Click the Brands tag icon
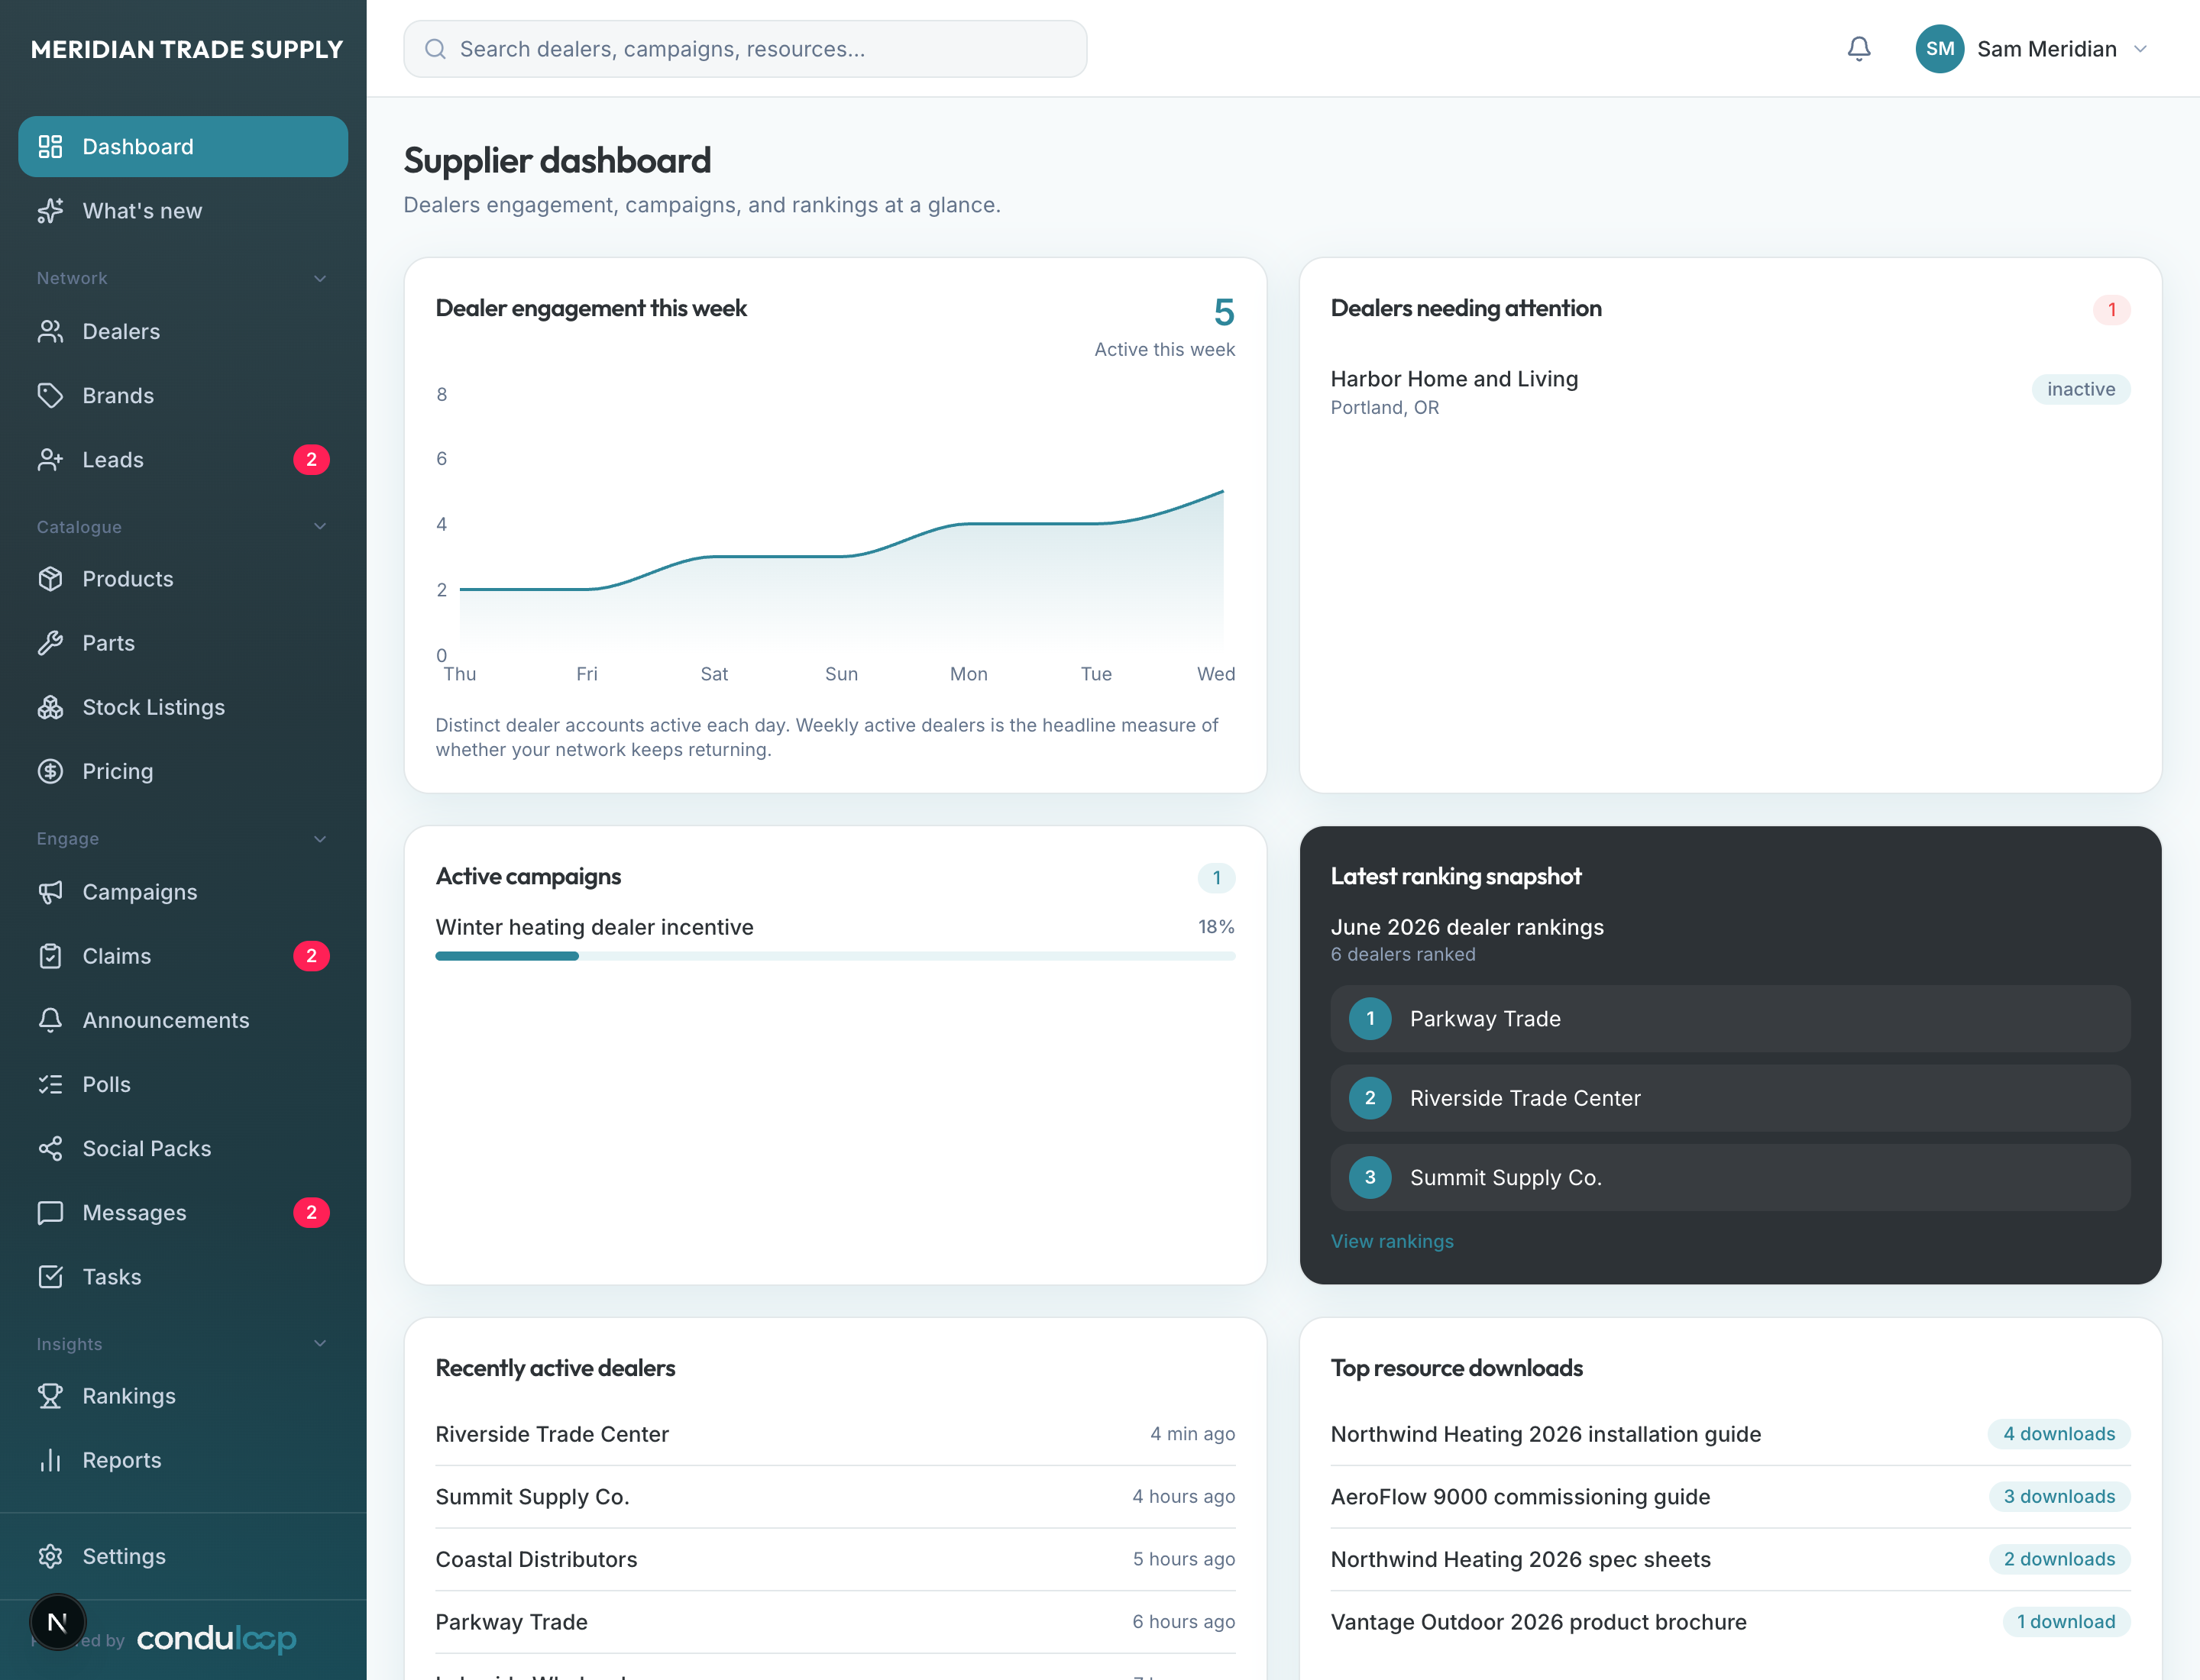Image resolution: width=2200 pixels, height=1680 pixels. (x=50, y=395)
